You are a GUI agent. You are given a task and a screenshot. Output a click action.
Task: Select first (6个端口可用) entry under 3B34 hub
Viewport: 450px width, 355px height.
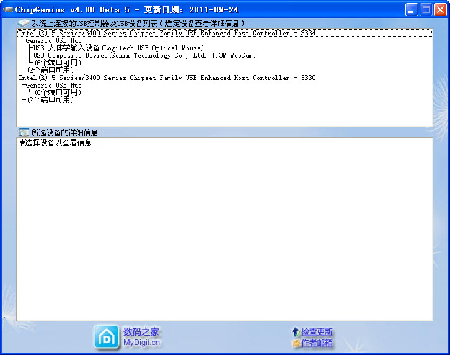pos(58,63)
